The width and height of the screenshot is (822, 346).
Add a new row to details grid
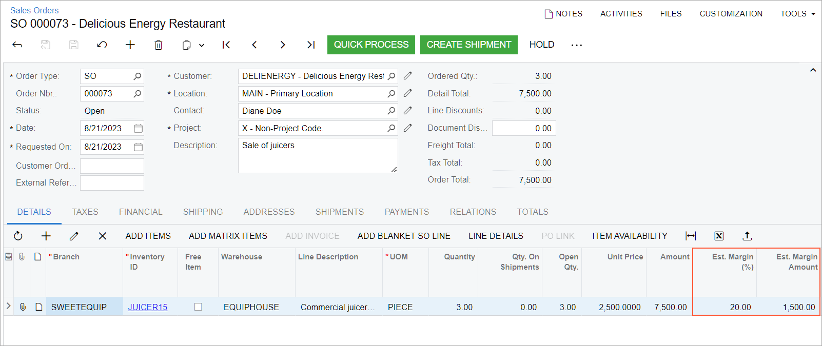tap(46, 236)
